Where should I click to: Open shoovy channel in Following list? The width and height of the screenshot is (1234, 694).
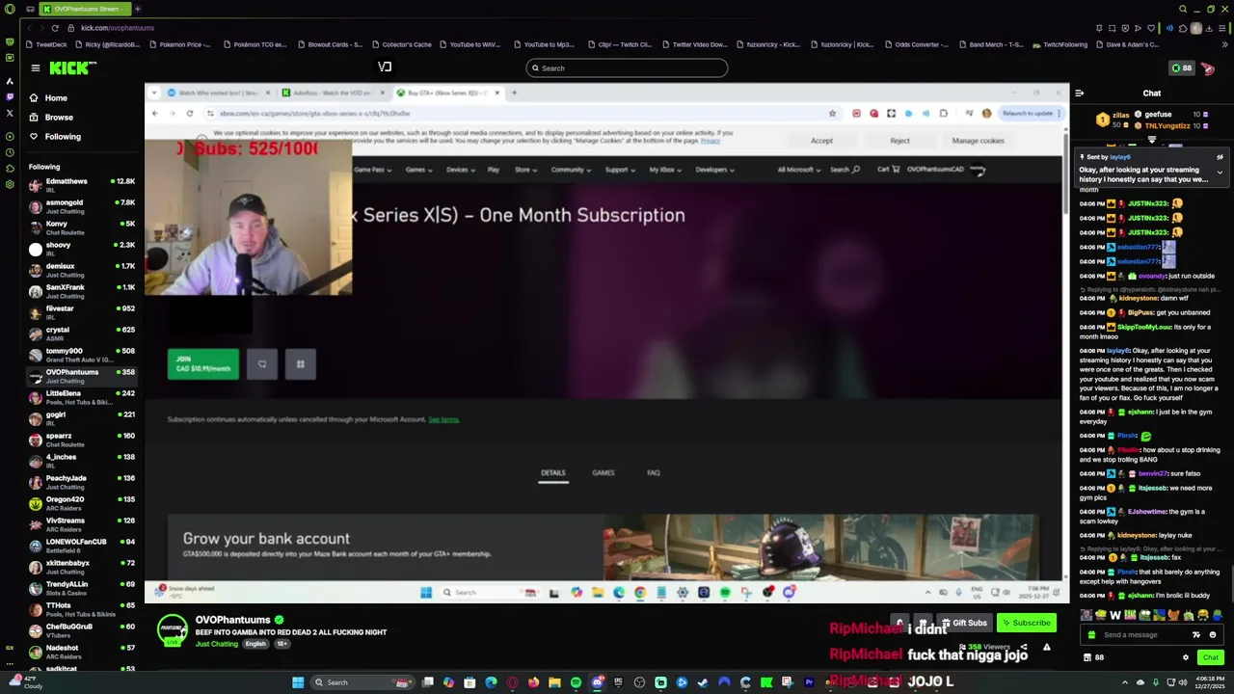pyautogui.click(x=83, y=248)
